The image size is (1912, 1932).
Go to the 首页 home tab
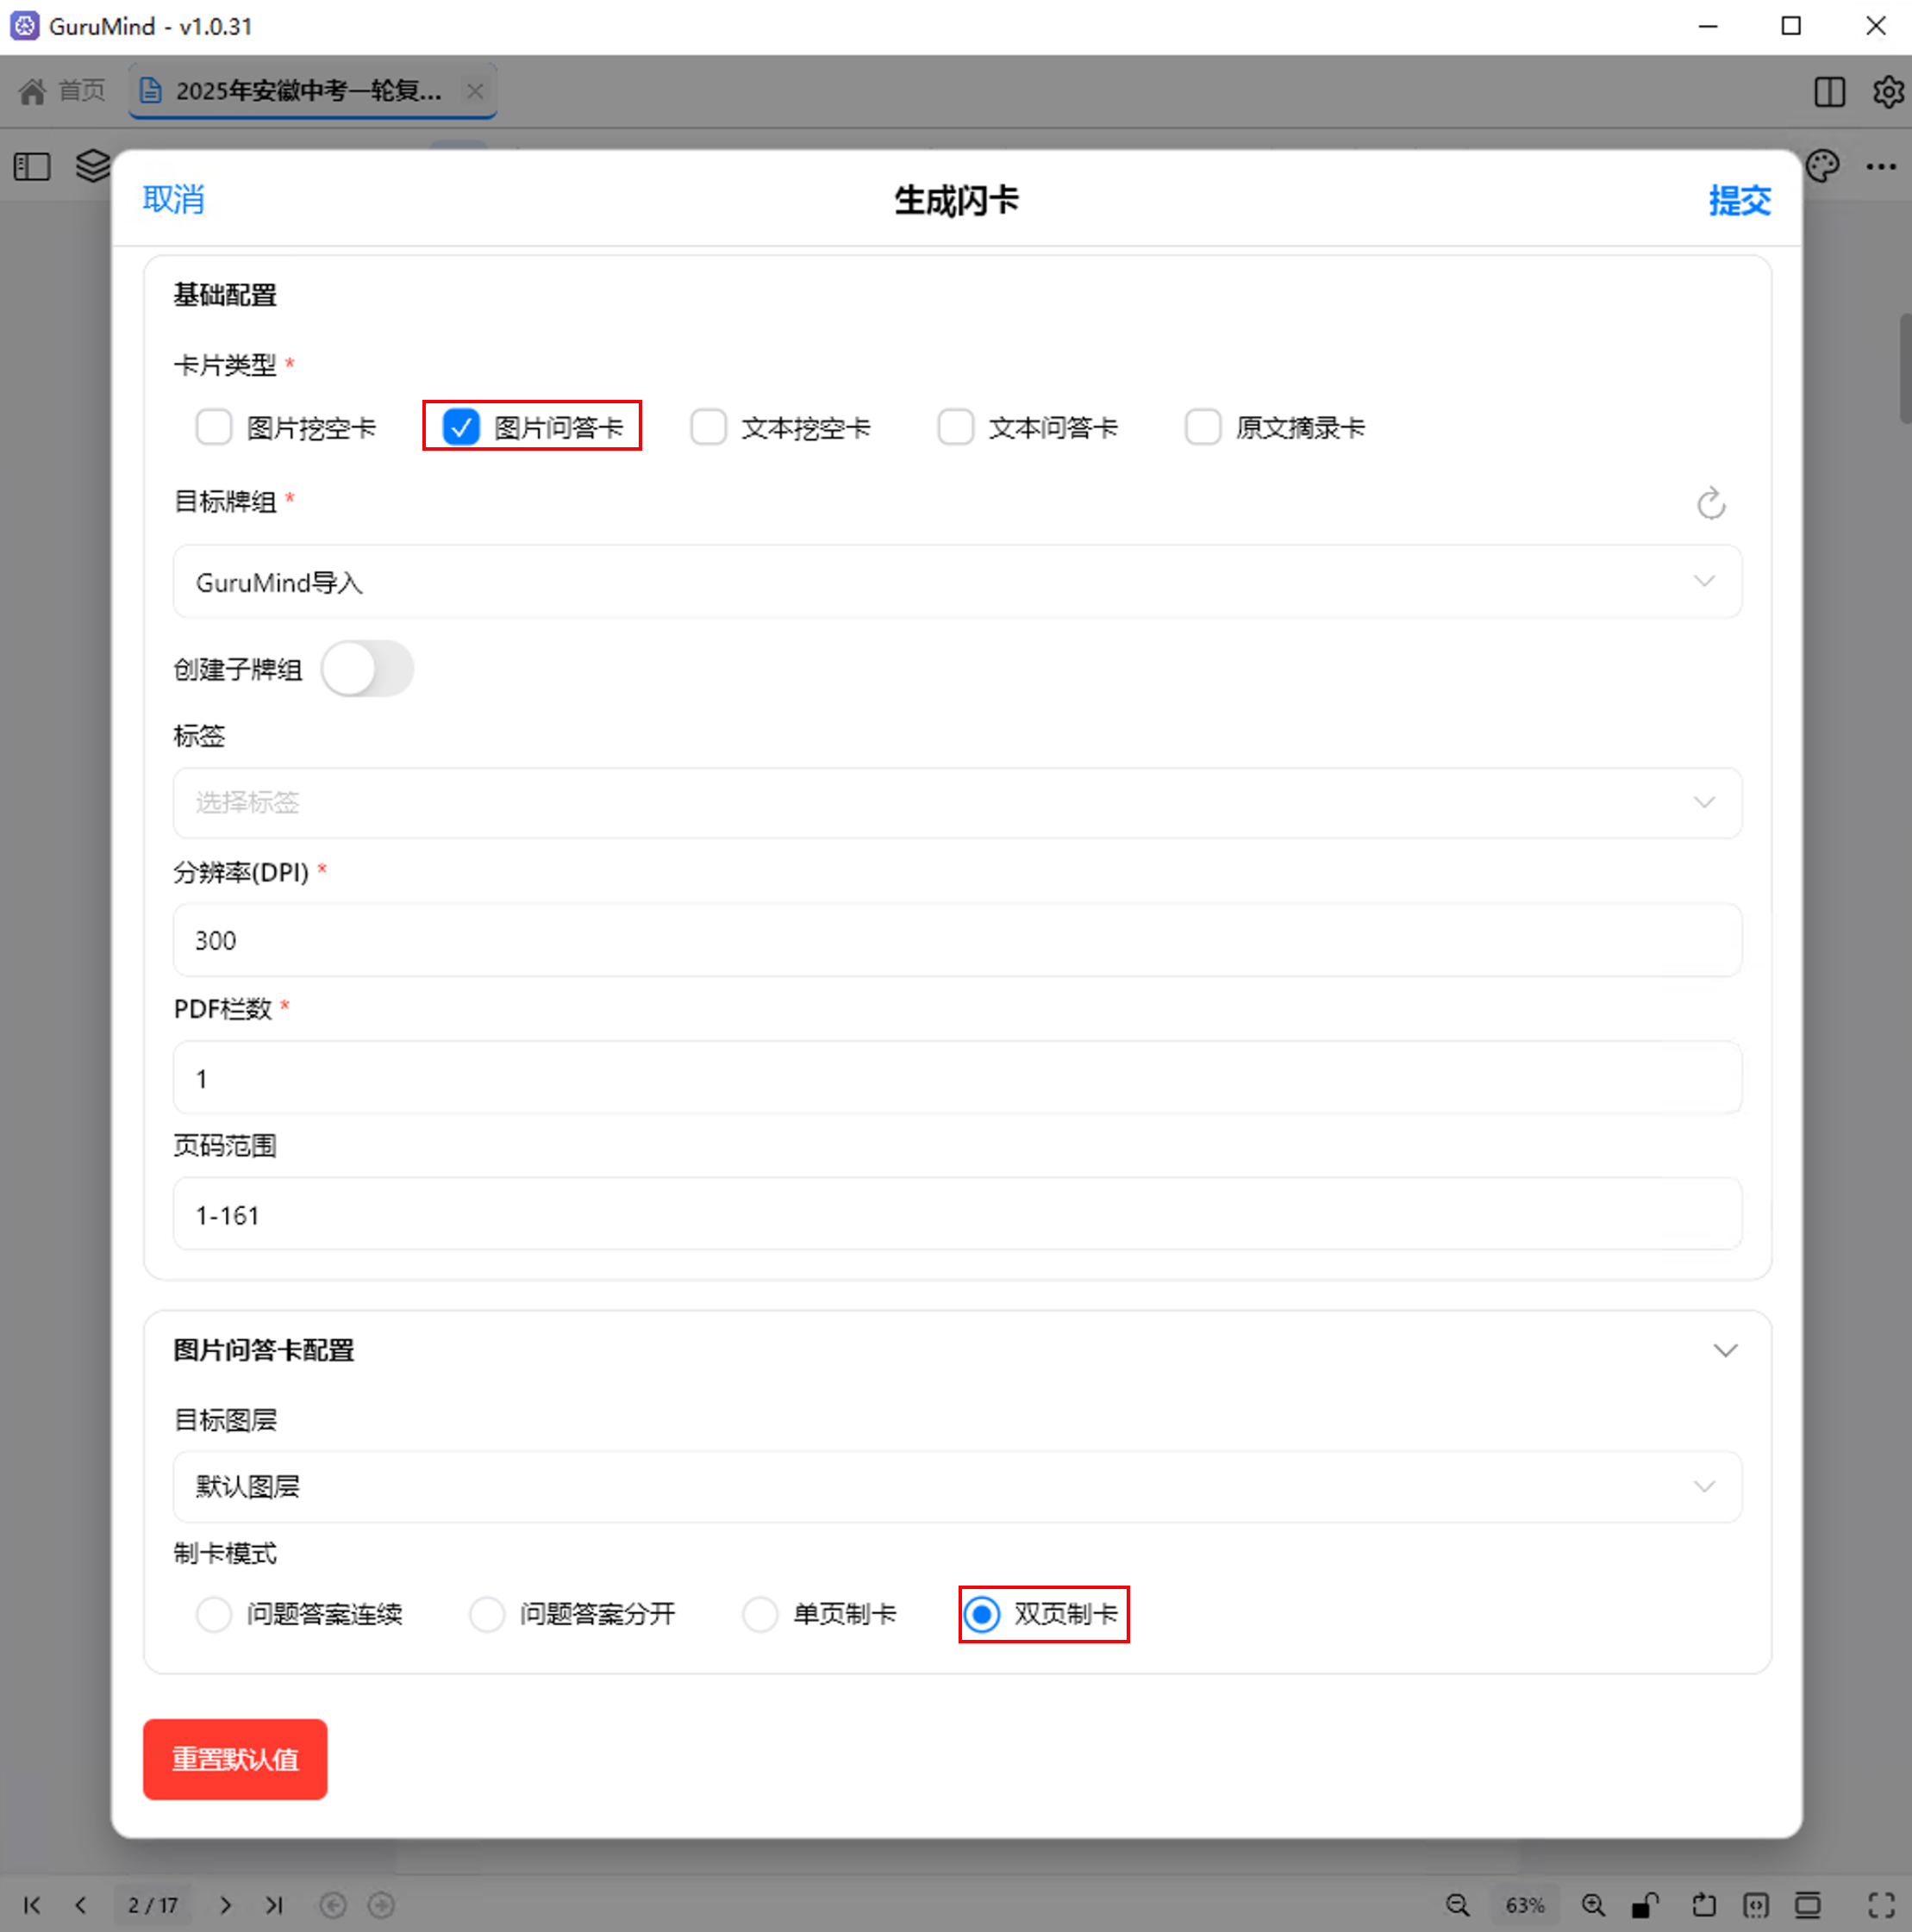click(62, 91)
